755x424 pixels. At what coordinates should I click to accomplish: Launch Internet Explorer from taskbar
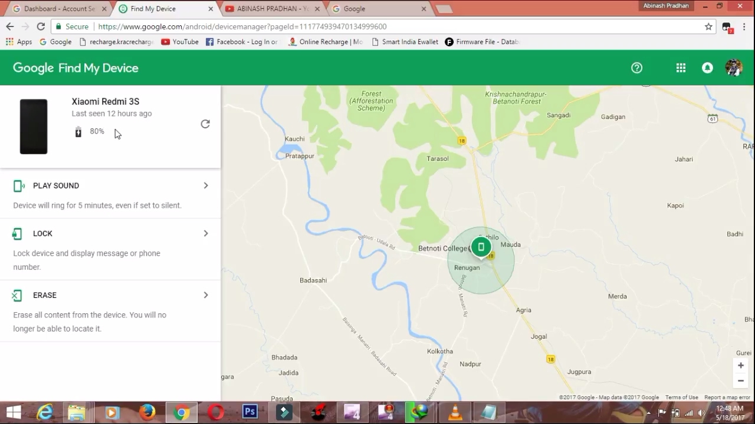click(45, 412)
